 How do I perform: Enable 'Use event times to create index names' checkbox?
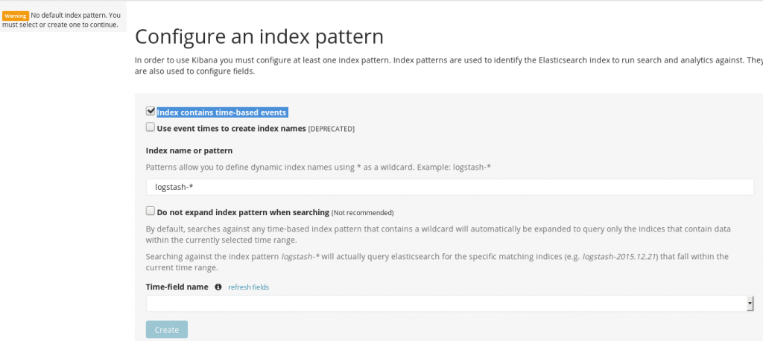pos(151,127)
